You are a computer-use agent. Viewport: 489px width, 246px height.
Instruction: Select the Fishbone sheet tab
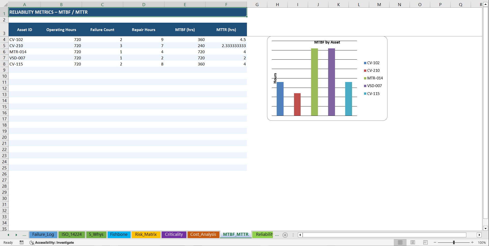[119, 235]
